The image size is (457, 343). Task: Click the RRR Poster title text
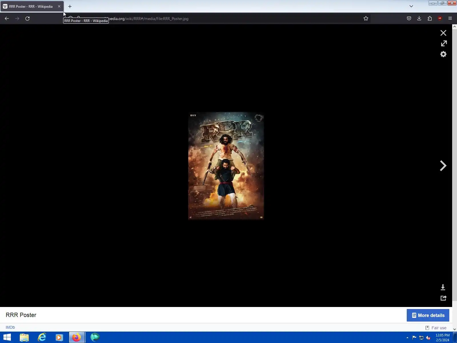coord(21,315)
